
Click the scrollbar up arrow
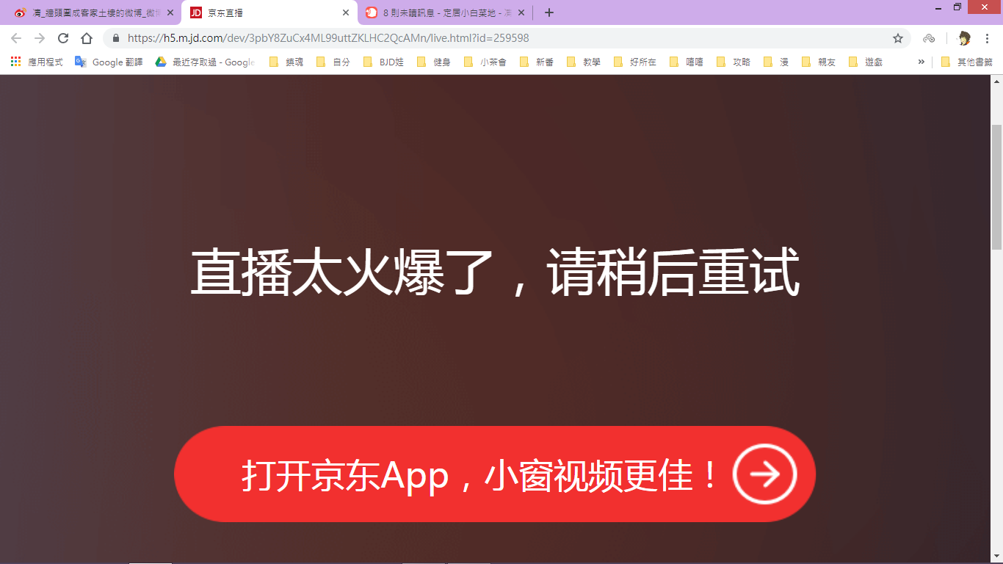click(x=996, y=81)
